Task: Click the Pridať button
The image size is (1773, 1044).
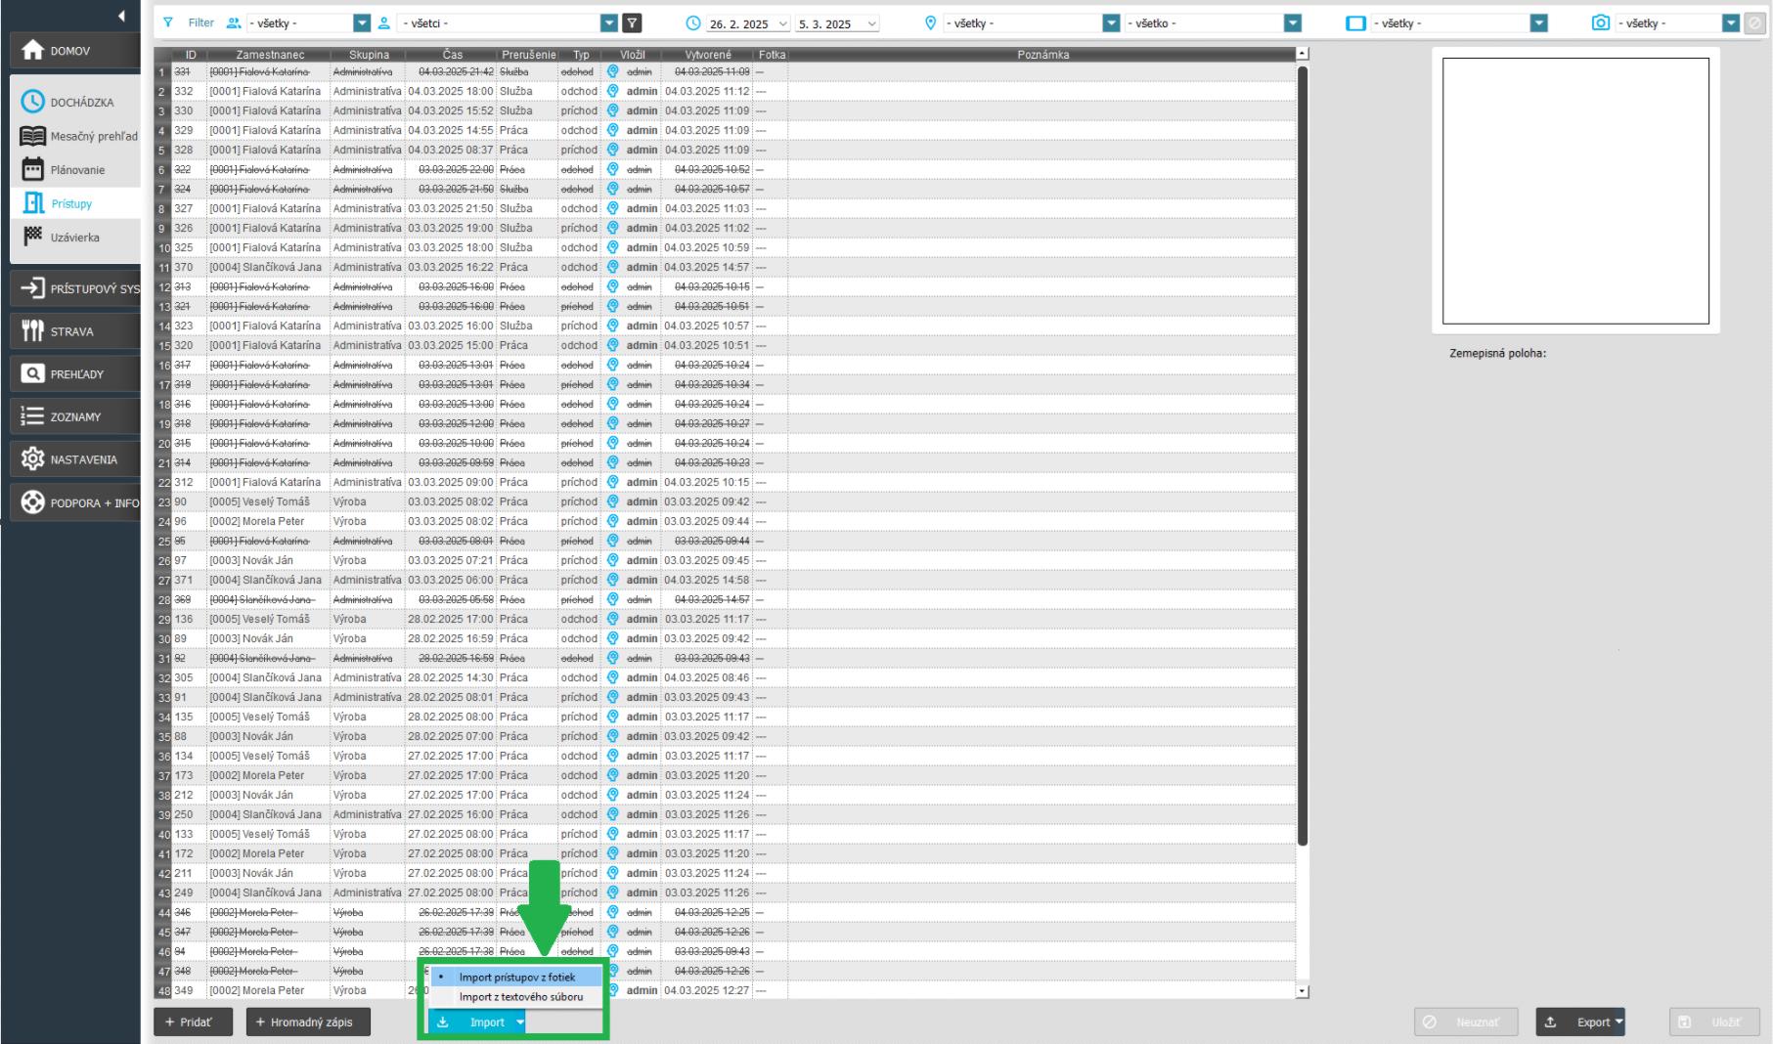Action: [194, 1022]
